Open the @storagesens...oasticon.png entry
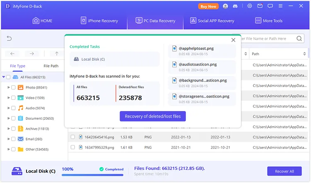311x183 pixels. click(x=202, y=99)
